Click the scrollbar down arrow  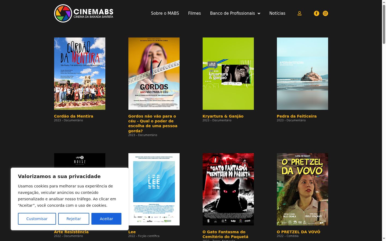click(384, 239)
